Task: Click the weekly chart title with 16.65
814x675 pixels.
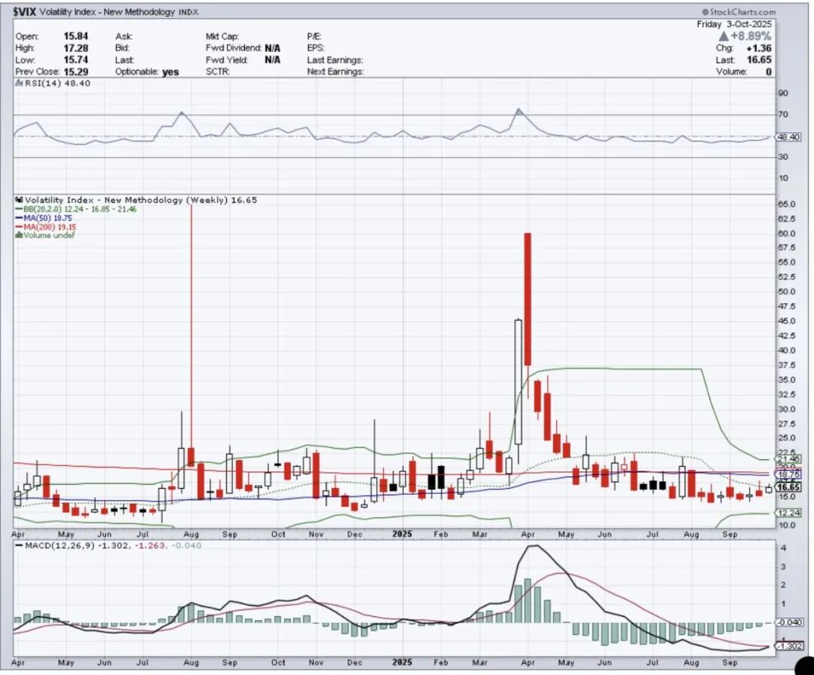Action: (136, 200)
